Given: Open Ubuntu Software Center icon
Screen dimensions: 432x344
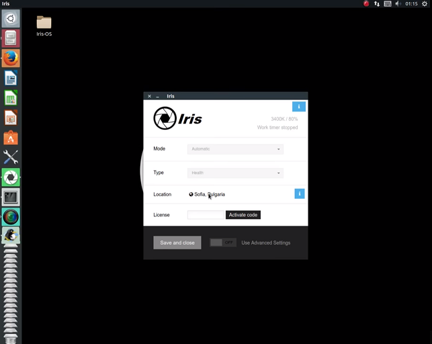Looking at the screenshot, I should (x=11, y=138).
